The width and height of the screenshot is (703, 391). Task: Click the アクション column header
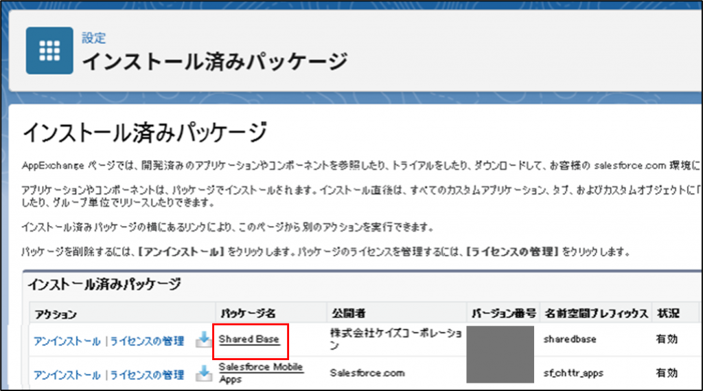[55, 313]
